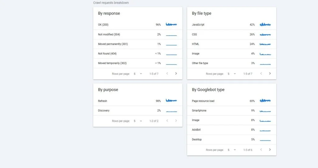Screen dimensions: 318x168
Task: Open the OK (200) response row
Action: [138, 25]
